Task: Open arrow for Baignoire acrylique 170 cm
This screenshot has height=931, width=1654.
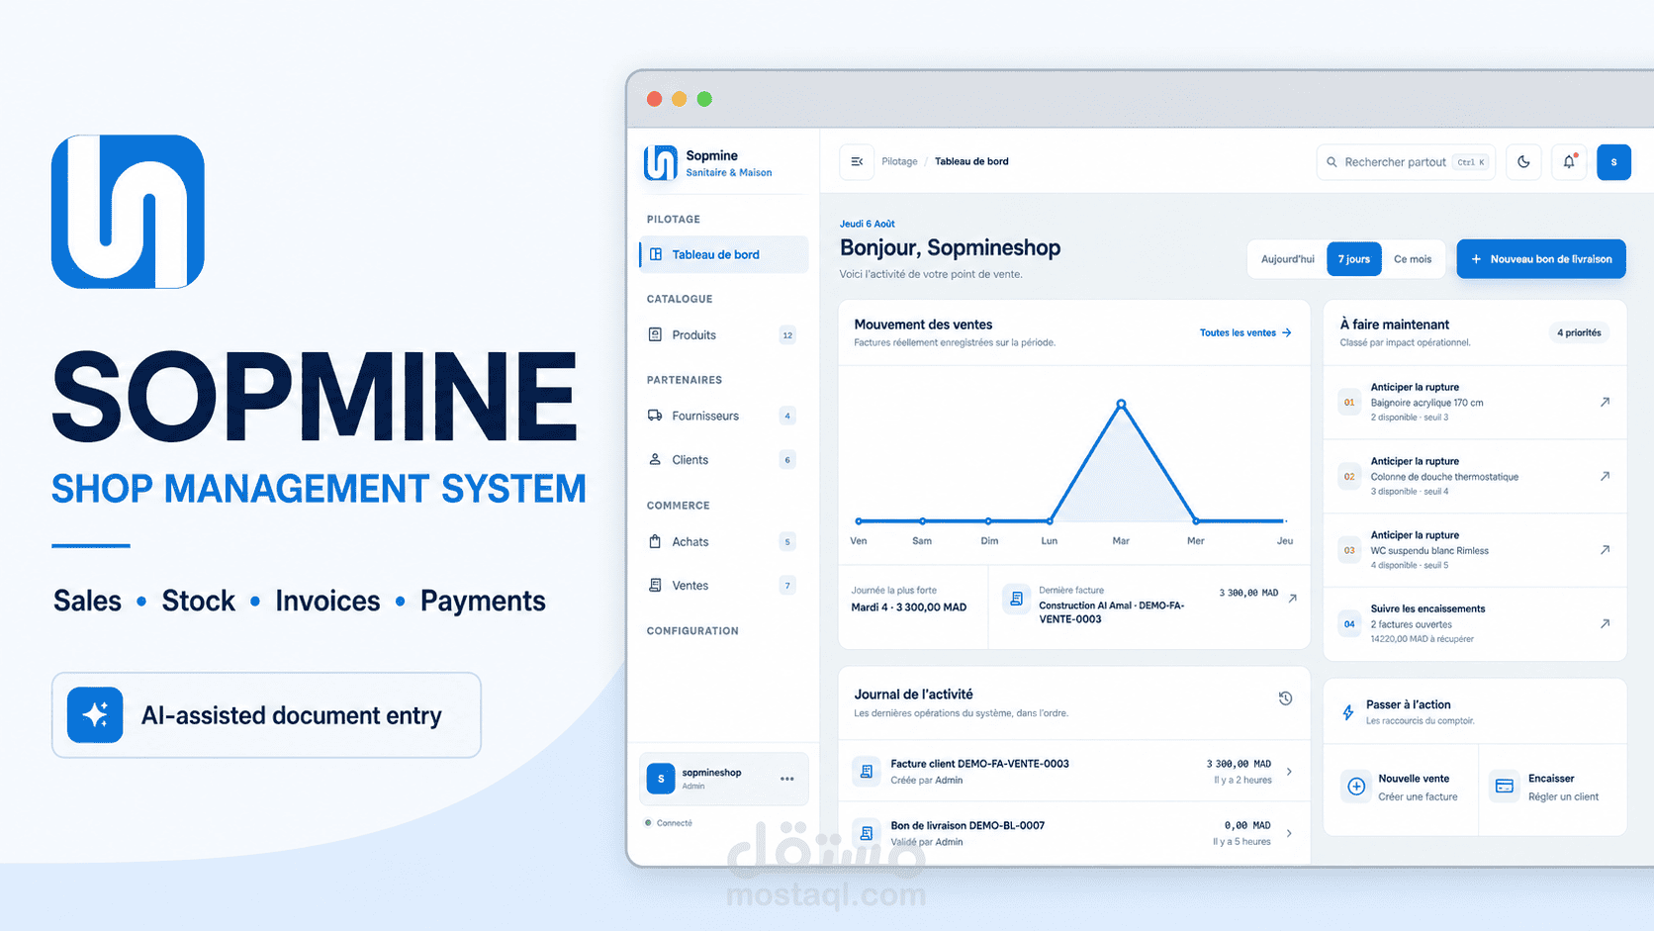Action: (x=1605, y=402)
